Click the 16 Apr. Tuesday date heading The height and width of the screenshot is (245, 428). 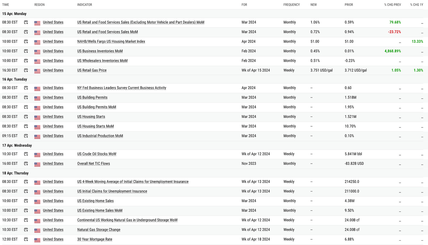coord(15,79)
